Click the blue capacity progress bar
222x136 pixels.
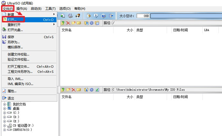[x=186, y=16]
